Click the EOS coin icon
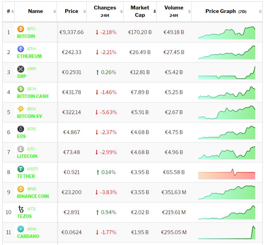This screenshot has width=265, height=245. [x=21, y=129]
